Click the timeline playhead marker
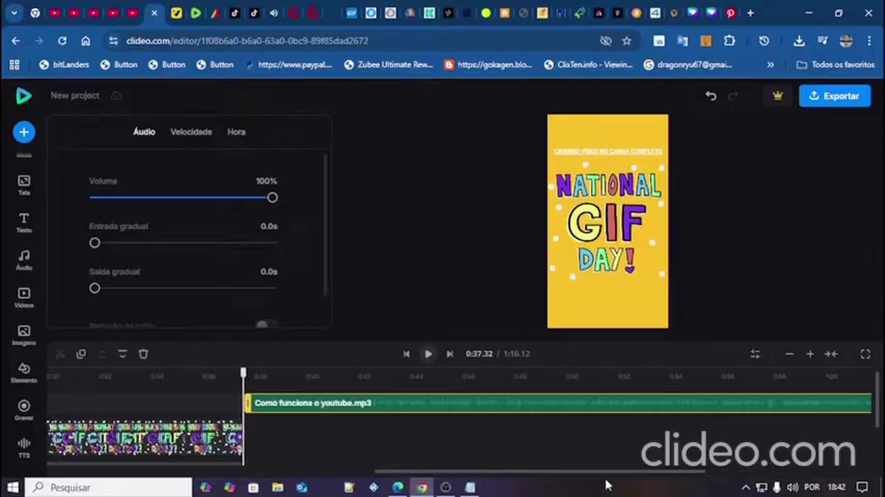This screenshot has width=885, height=497. tap(243, 373)
